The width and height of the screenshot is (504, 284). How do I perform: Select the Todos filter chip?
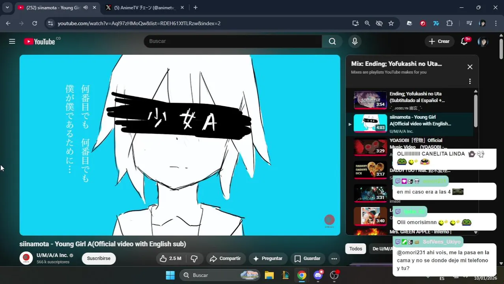point(355,248)
